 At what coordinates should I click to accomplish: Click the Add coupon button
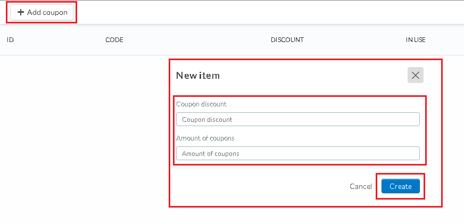coord(42,12)
